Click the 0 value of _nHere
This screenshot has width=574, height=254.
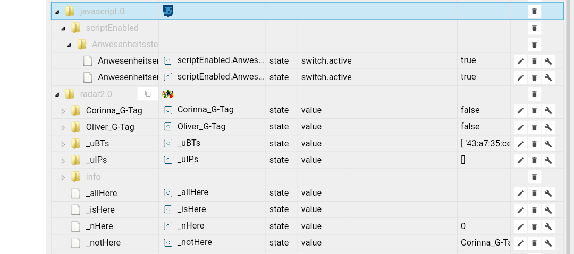coord(463,226)
